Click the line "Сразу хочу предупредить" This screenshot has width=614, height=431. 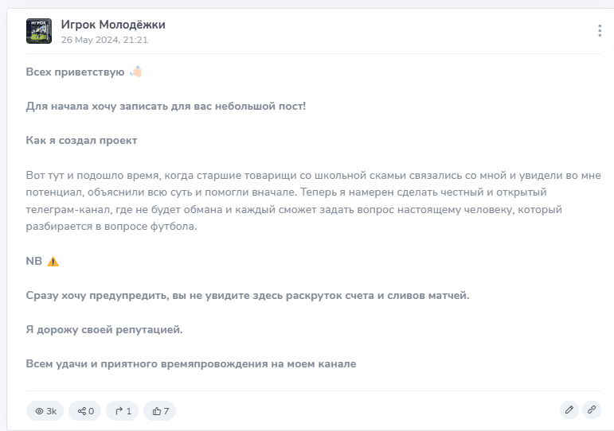(x=248, y=295)
